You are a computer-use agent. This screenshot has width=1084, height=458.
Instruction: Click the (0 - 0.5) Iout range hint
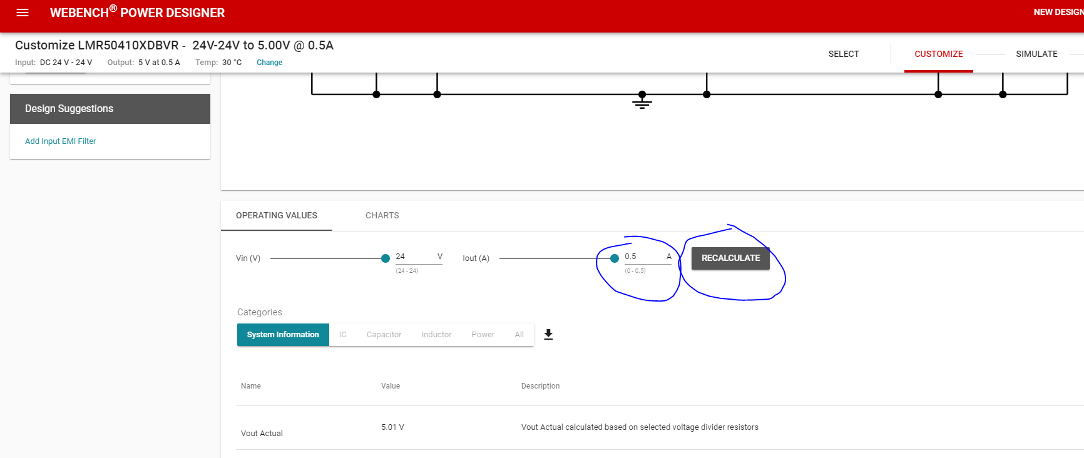point(635,271)
